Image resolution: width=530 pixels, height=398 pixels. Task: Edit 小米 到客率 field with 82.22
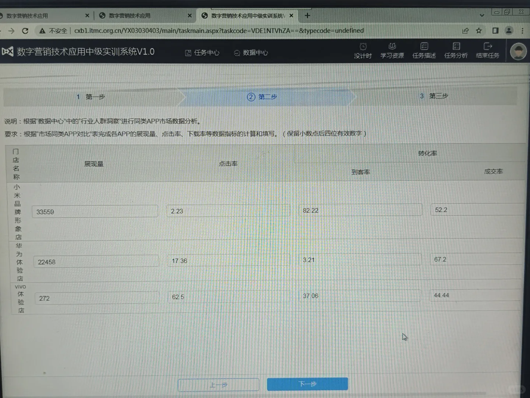point(360,210)
